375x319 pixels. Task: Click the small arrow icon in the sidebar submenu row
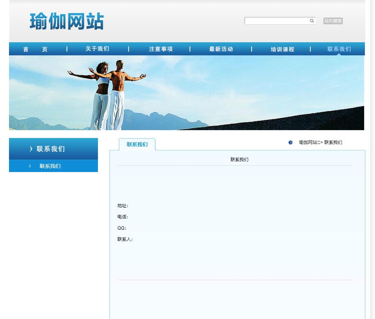point(30,166)
